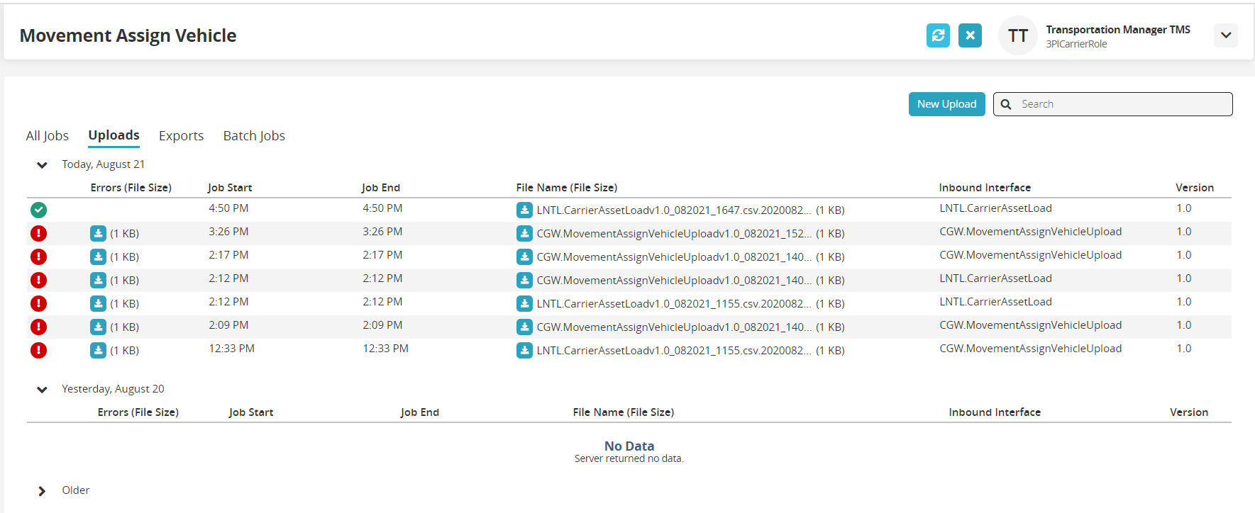1255x513 pixels.
Task: Download error file for 2:09 PM job
Action: click(x=99, y=327)
